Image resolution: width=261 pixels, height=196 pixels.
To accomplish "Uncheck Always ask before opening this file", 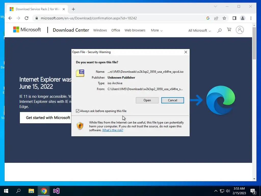I will pyautogui.click(x=77, y=111).
